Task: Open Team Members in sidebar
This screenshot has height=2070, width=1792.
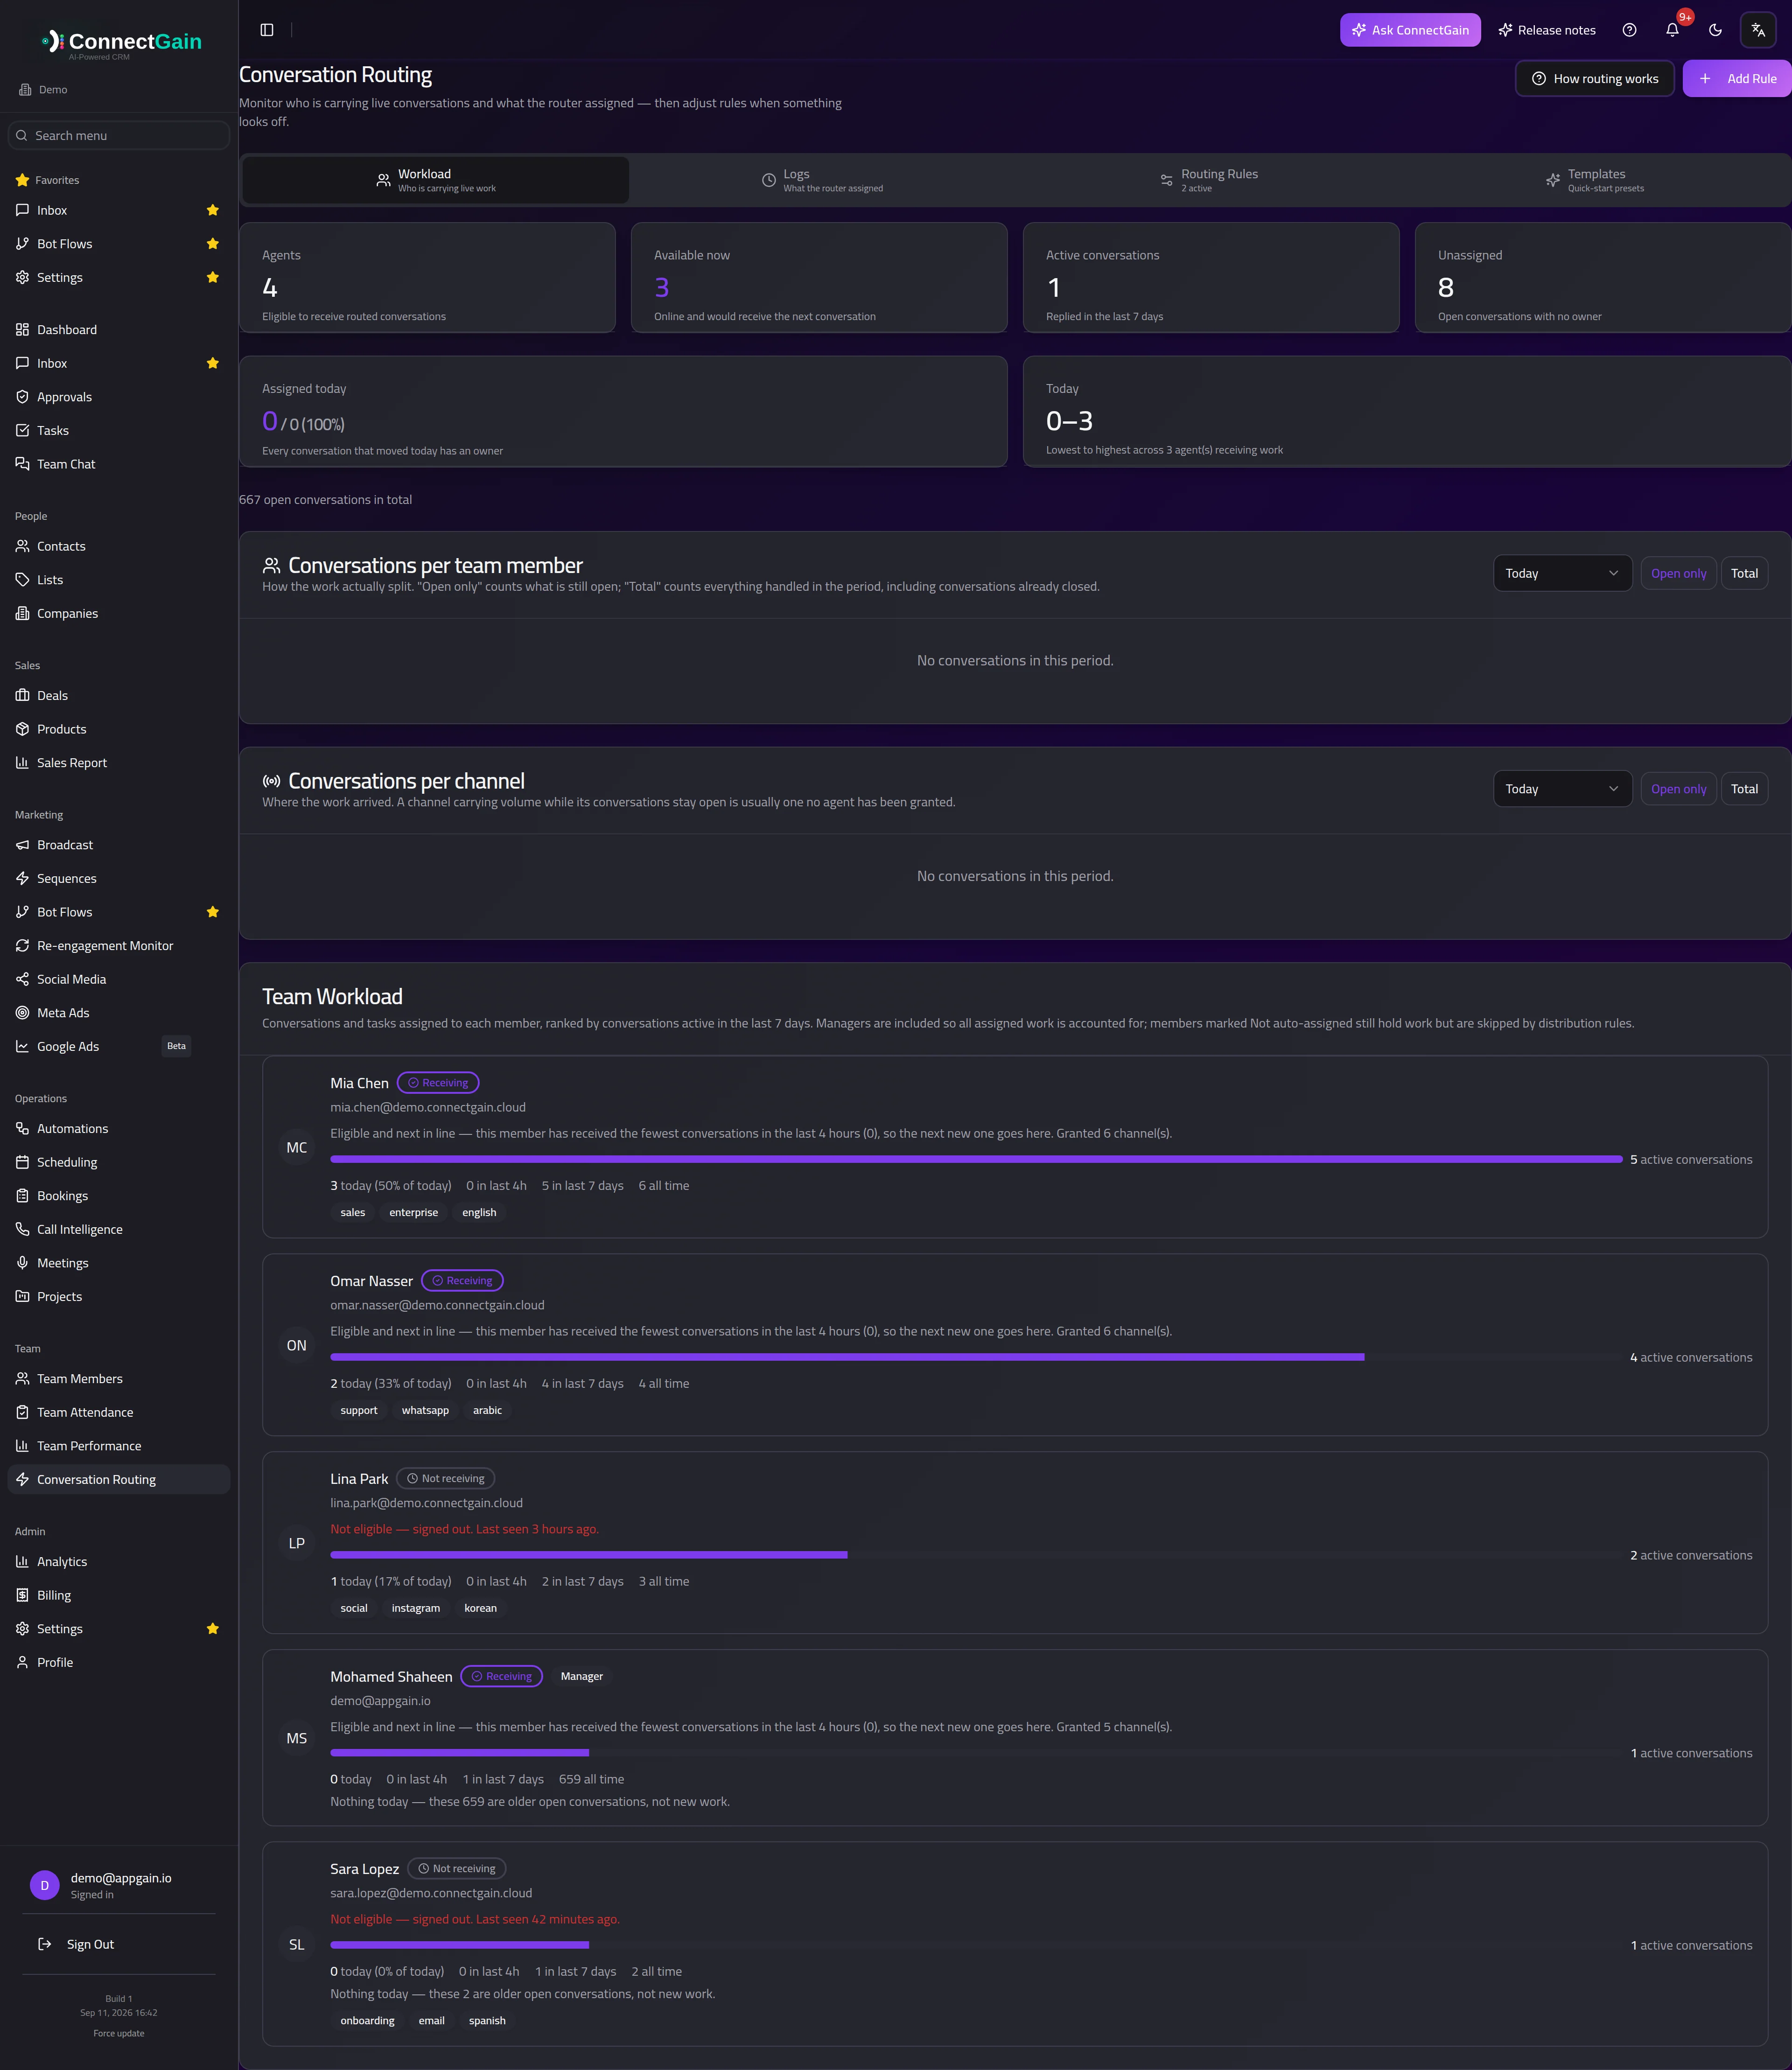Action: point(119,1379)
